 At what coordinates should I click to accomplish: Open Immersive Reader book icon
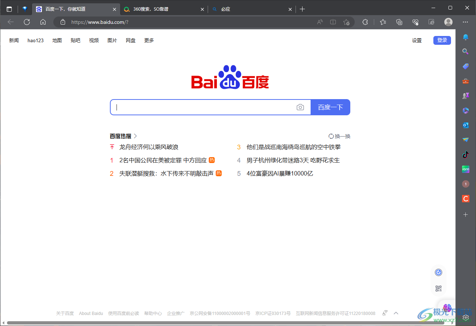coord(333,22)
